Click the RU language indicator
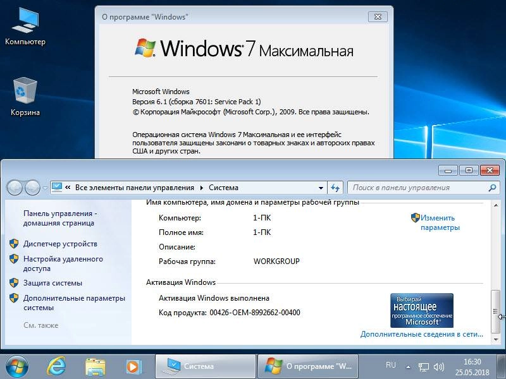This screenshot has width=506, height=379. [390, 365]
